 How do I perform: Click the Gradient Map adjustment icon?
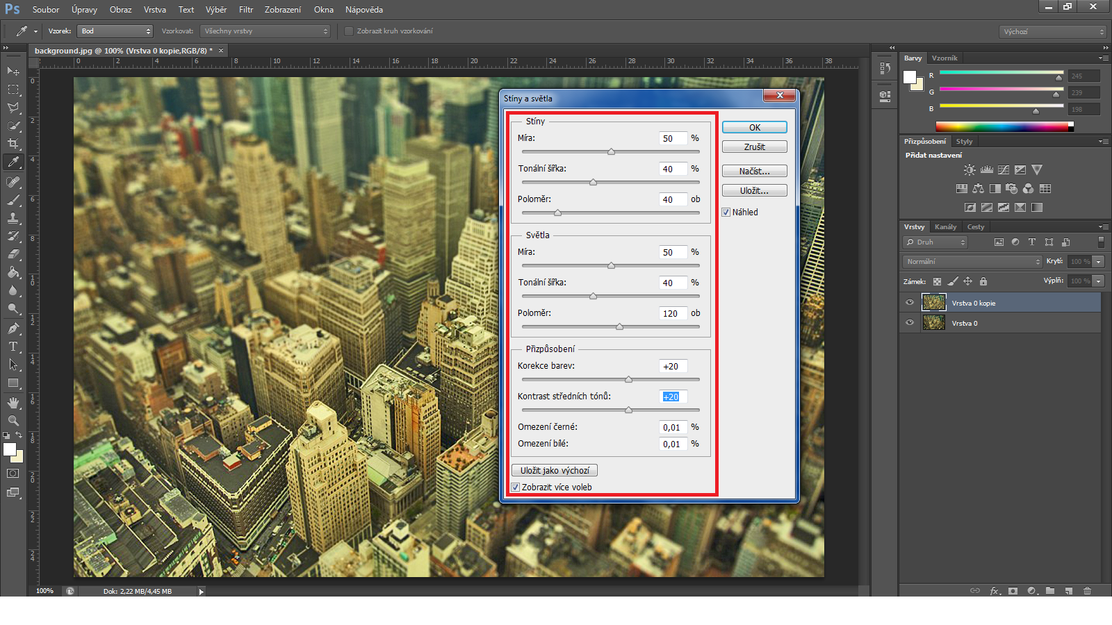[1037, 207]
